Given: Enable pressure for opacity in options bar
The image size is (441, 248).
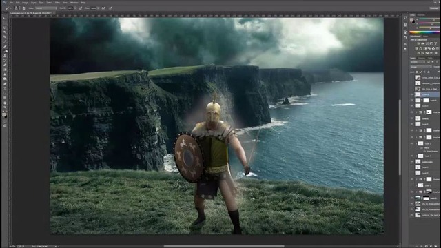Looking at the screenshot, I should (81, 8).
